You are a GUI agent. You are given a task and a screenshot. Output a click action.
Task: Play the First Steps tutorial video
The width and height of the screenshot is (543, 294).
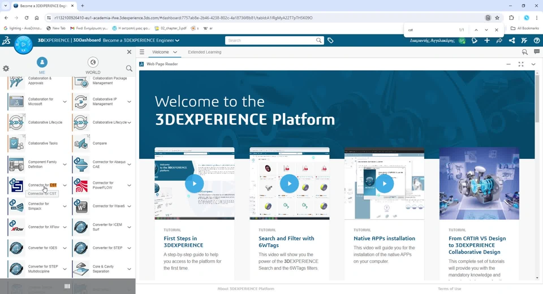tap(194, 184)
